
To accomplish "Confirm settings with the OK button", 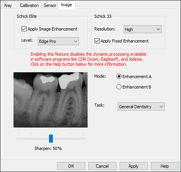I will (71, 166).
